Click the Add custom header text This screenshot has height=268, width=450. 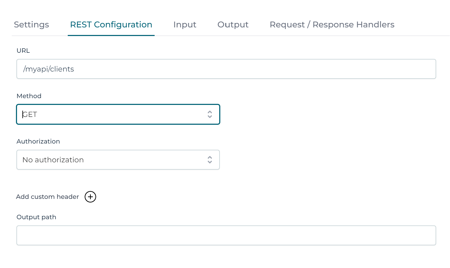tap(47, 197)
